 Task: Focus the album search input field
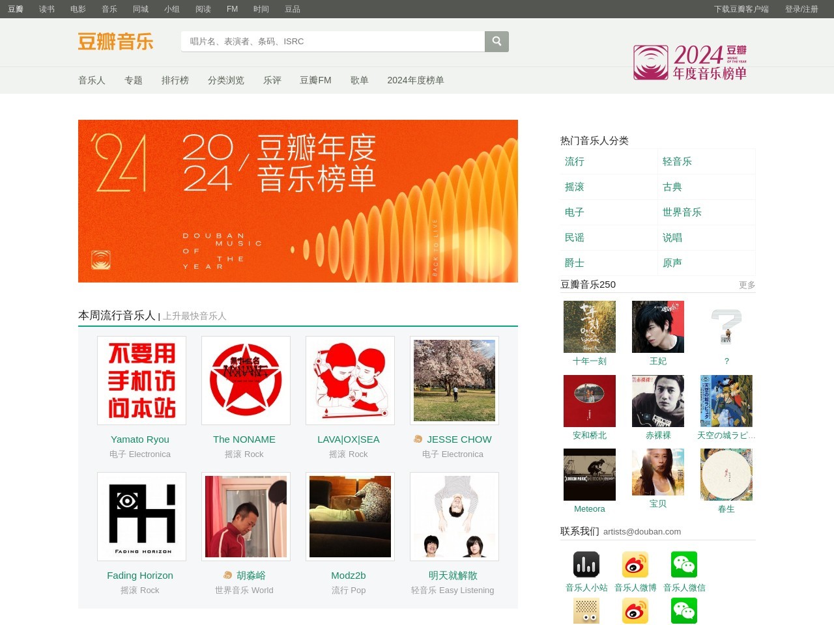point(333,41)
